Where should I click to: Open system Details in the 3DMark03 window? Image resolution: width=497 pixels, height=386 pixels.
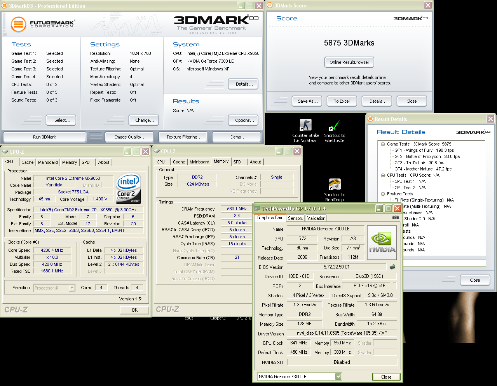[244, 84]
